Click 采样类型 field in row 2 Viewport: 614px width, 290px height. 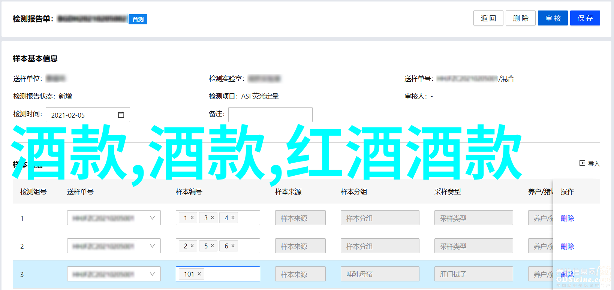474,246
